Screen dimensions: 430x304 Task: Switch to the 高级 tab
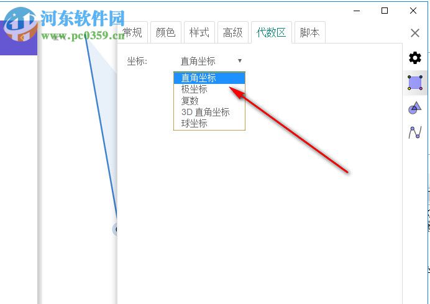tap(232, 33)
